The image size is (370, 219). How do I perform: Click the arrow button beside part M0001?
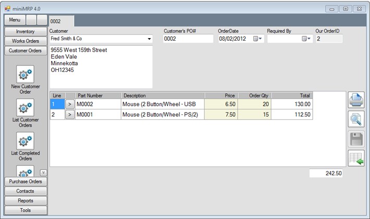coord(70,115)
